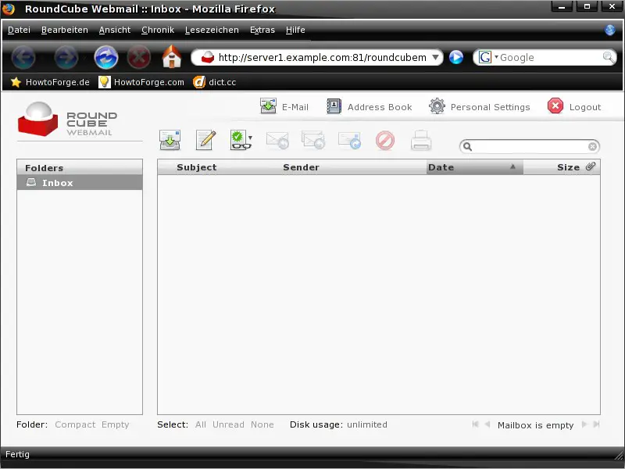Reload the page with refresh button
625x469 pixels.
106,57
